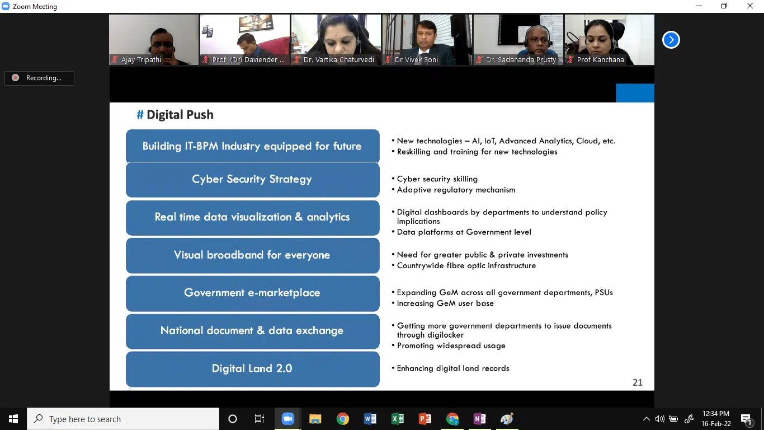Open OneNote from the taskbar
The width and height of the screenshot is (764, 430).
point(479,419)
